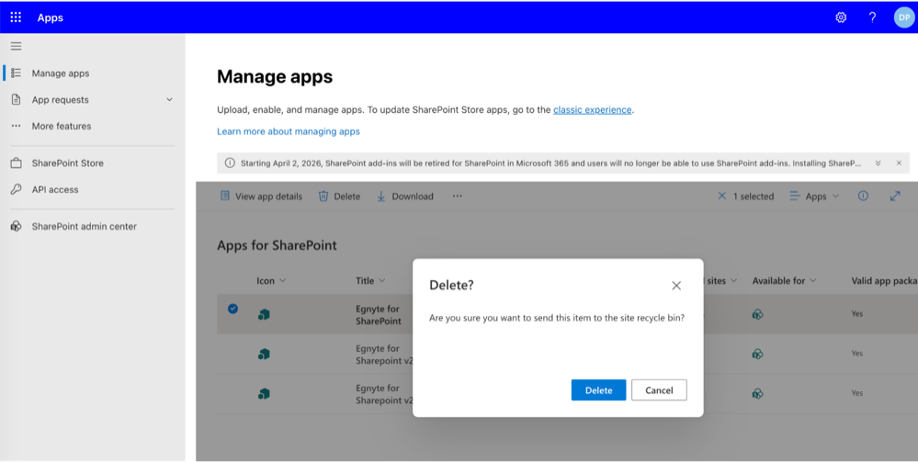Go to Manage apps in sidebar
The width and height of the screenshot is (918, 462).
click(x=61, y=73)
